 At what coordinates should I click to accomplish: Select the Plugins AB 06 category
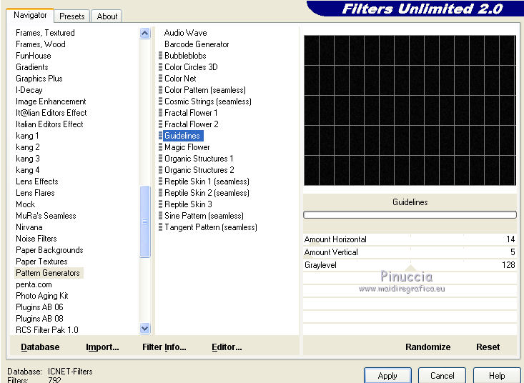[39, 307]
